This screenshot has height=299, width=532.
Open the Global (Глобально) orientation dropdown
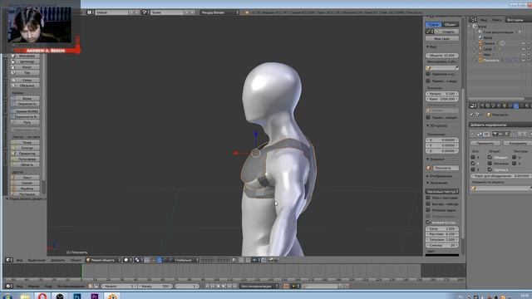184,260
